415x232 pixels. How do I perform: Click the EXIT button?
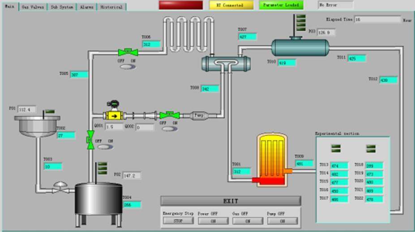231,201
